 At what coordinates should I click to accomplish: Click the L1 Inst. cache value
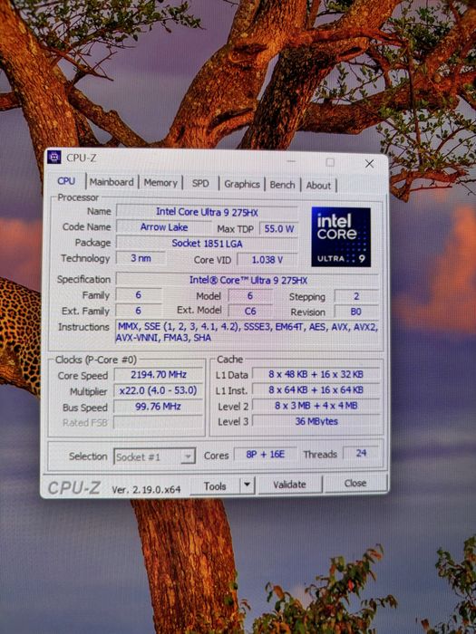tap(316, 389)
